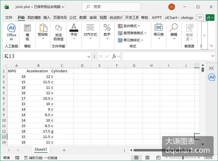The height and width of the screenshot is (161, 218).
Task: Open sensitivity (敏感度) button
Action: [x=189, y=32]
